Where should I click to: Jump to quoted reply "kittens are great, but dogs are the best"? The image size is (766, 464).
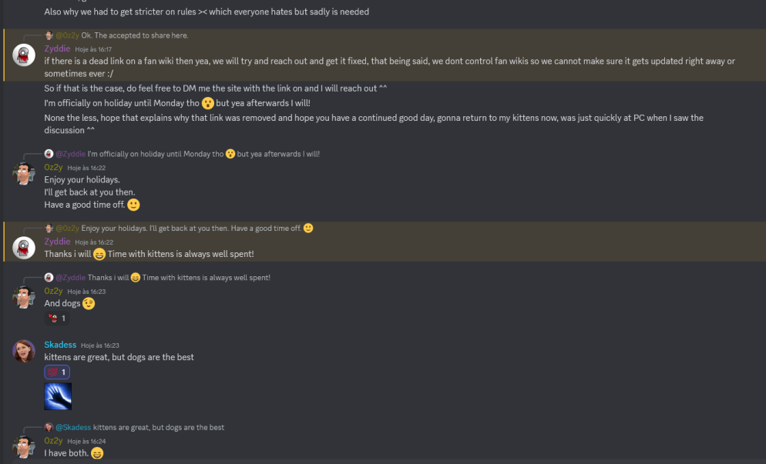[x=158, y=427]
